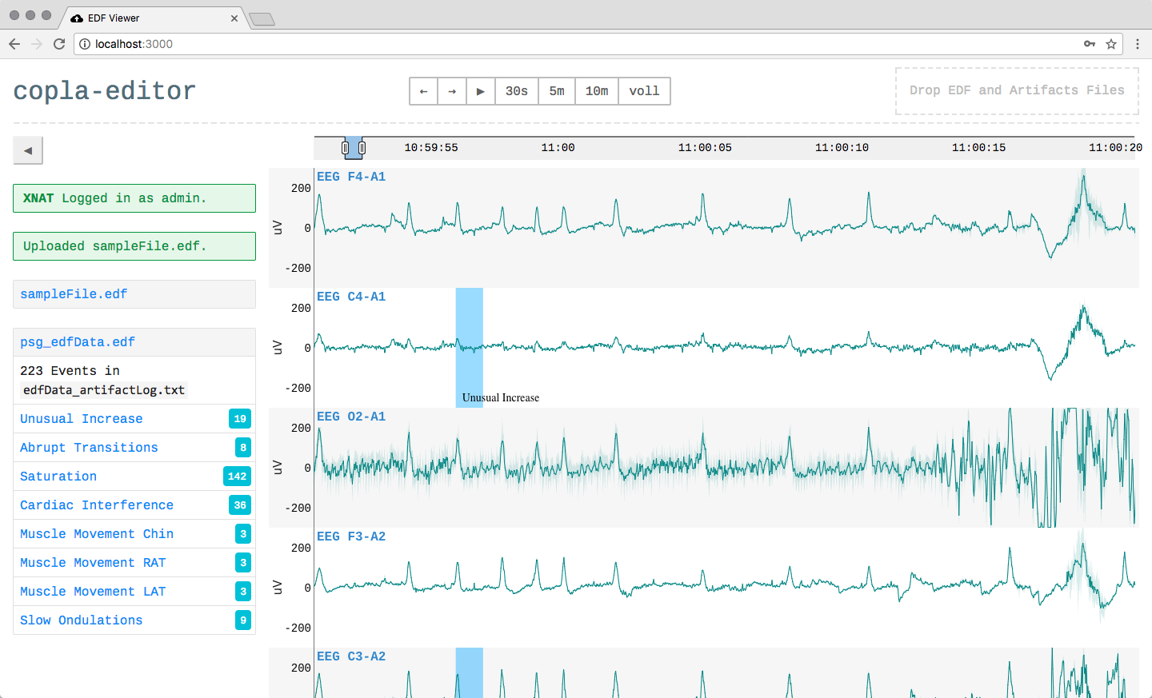Click the left handle of the timeline range
The height and width of the screenshot is (698, 1152).
346,148
